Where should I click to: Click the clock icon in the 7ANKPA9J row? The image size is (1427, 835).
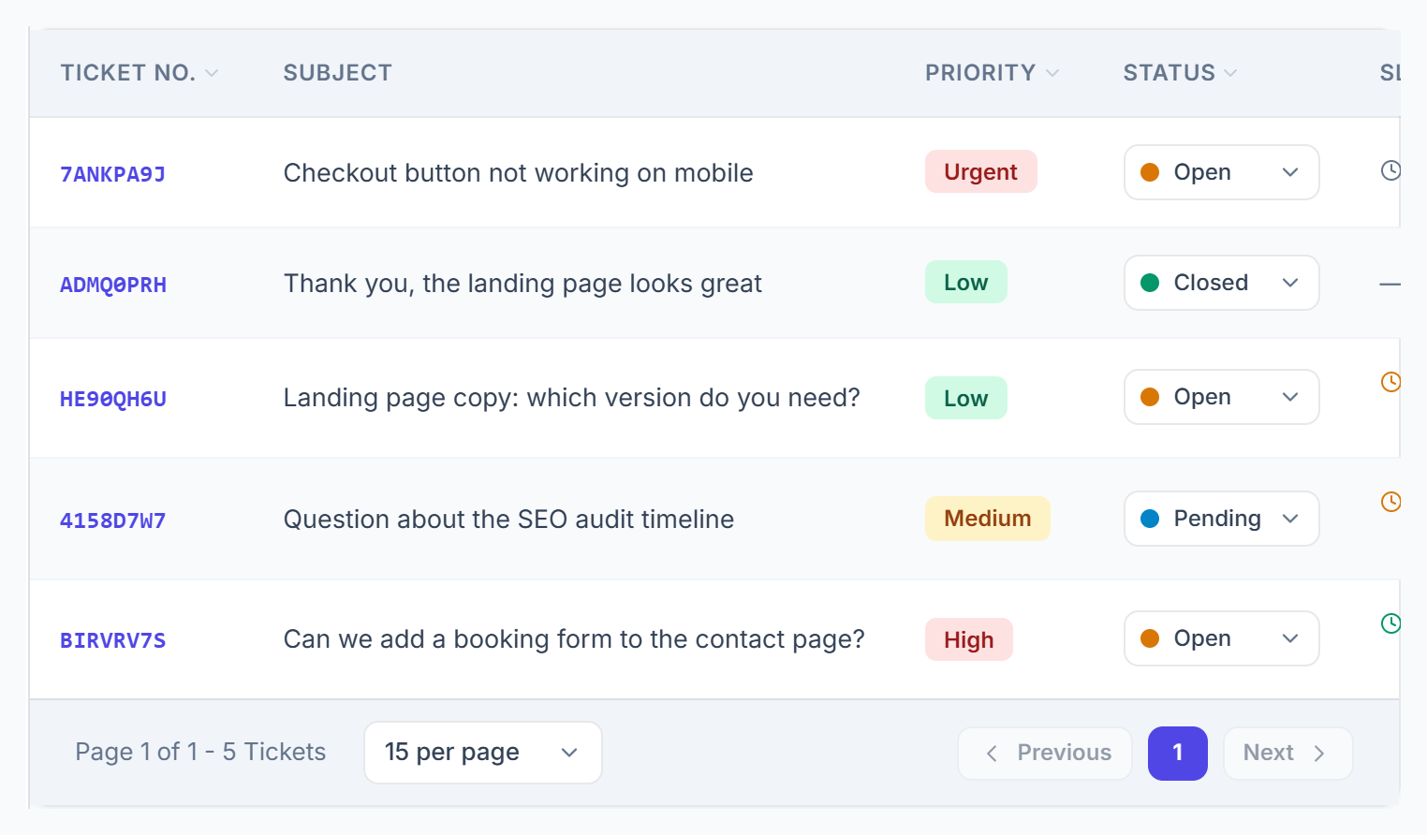pos(1390,170)
